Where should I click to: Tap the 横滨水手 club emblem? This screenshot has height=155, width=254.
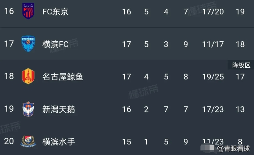coord(28,141)
